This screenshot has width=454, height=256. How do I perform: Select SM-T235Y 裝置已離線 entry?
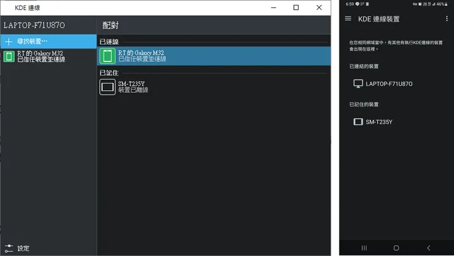click(214, 87)
